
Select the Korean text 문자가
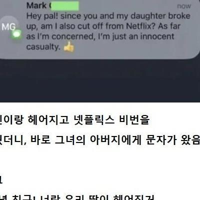tap(161, 140)
